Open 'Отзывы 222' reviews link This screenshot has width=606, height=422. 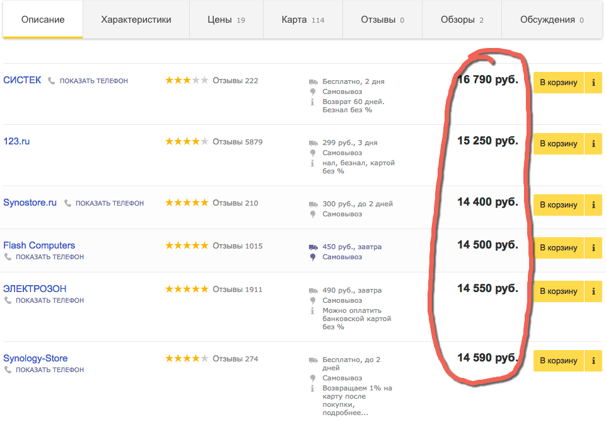point(235,80)
